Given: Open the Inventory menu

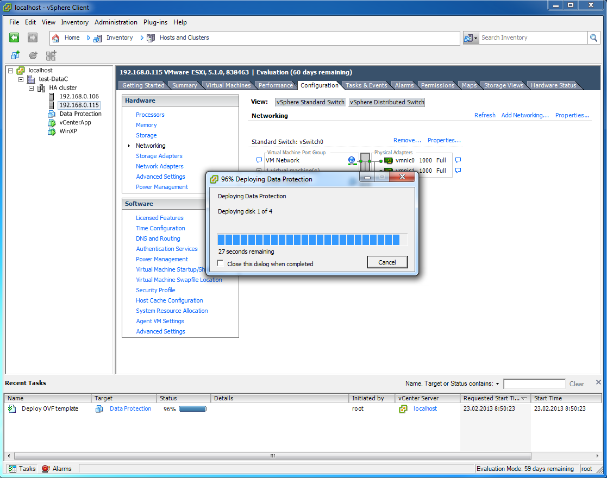Looking at the screenshot, I should [x=74, y=22].
